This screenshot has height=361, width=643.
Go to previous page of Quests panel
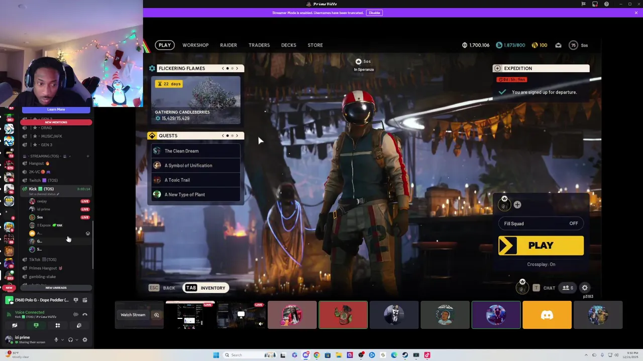coord(223,135)
